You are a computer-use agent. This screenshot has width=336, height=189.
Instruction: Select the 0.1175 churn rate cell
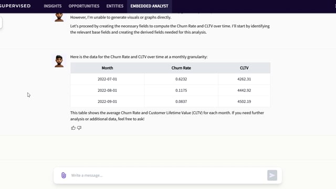[181, 90]
